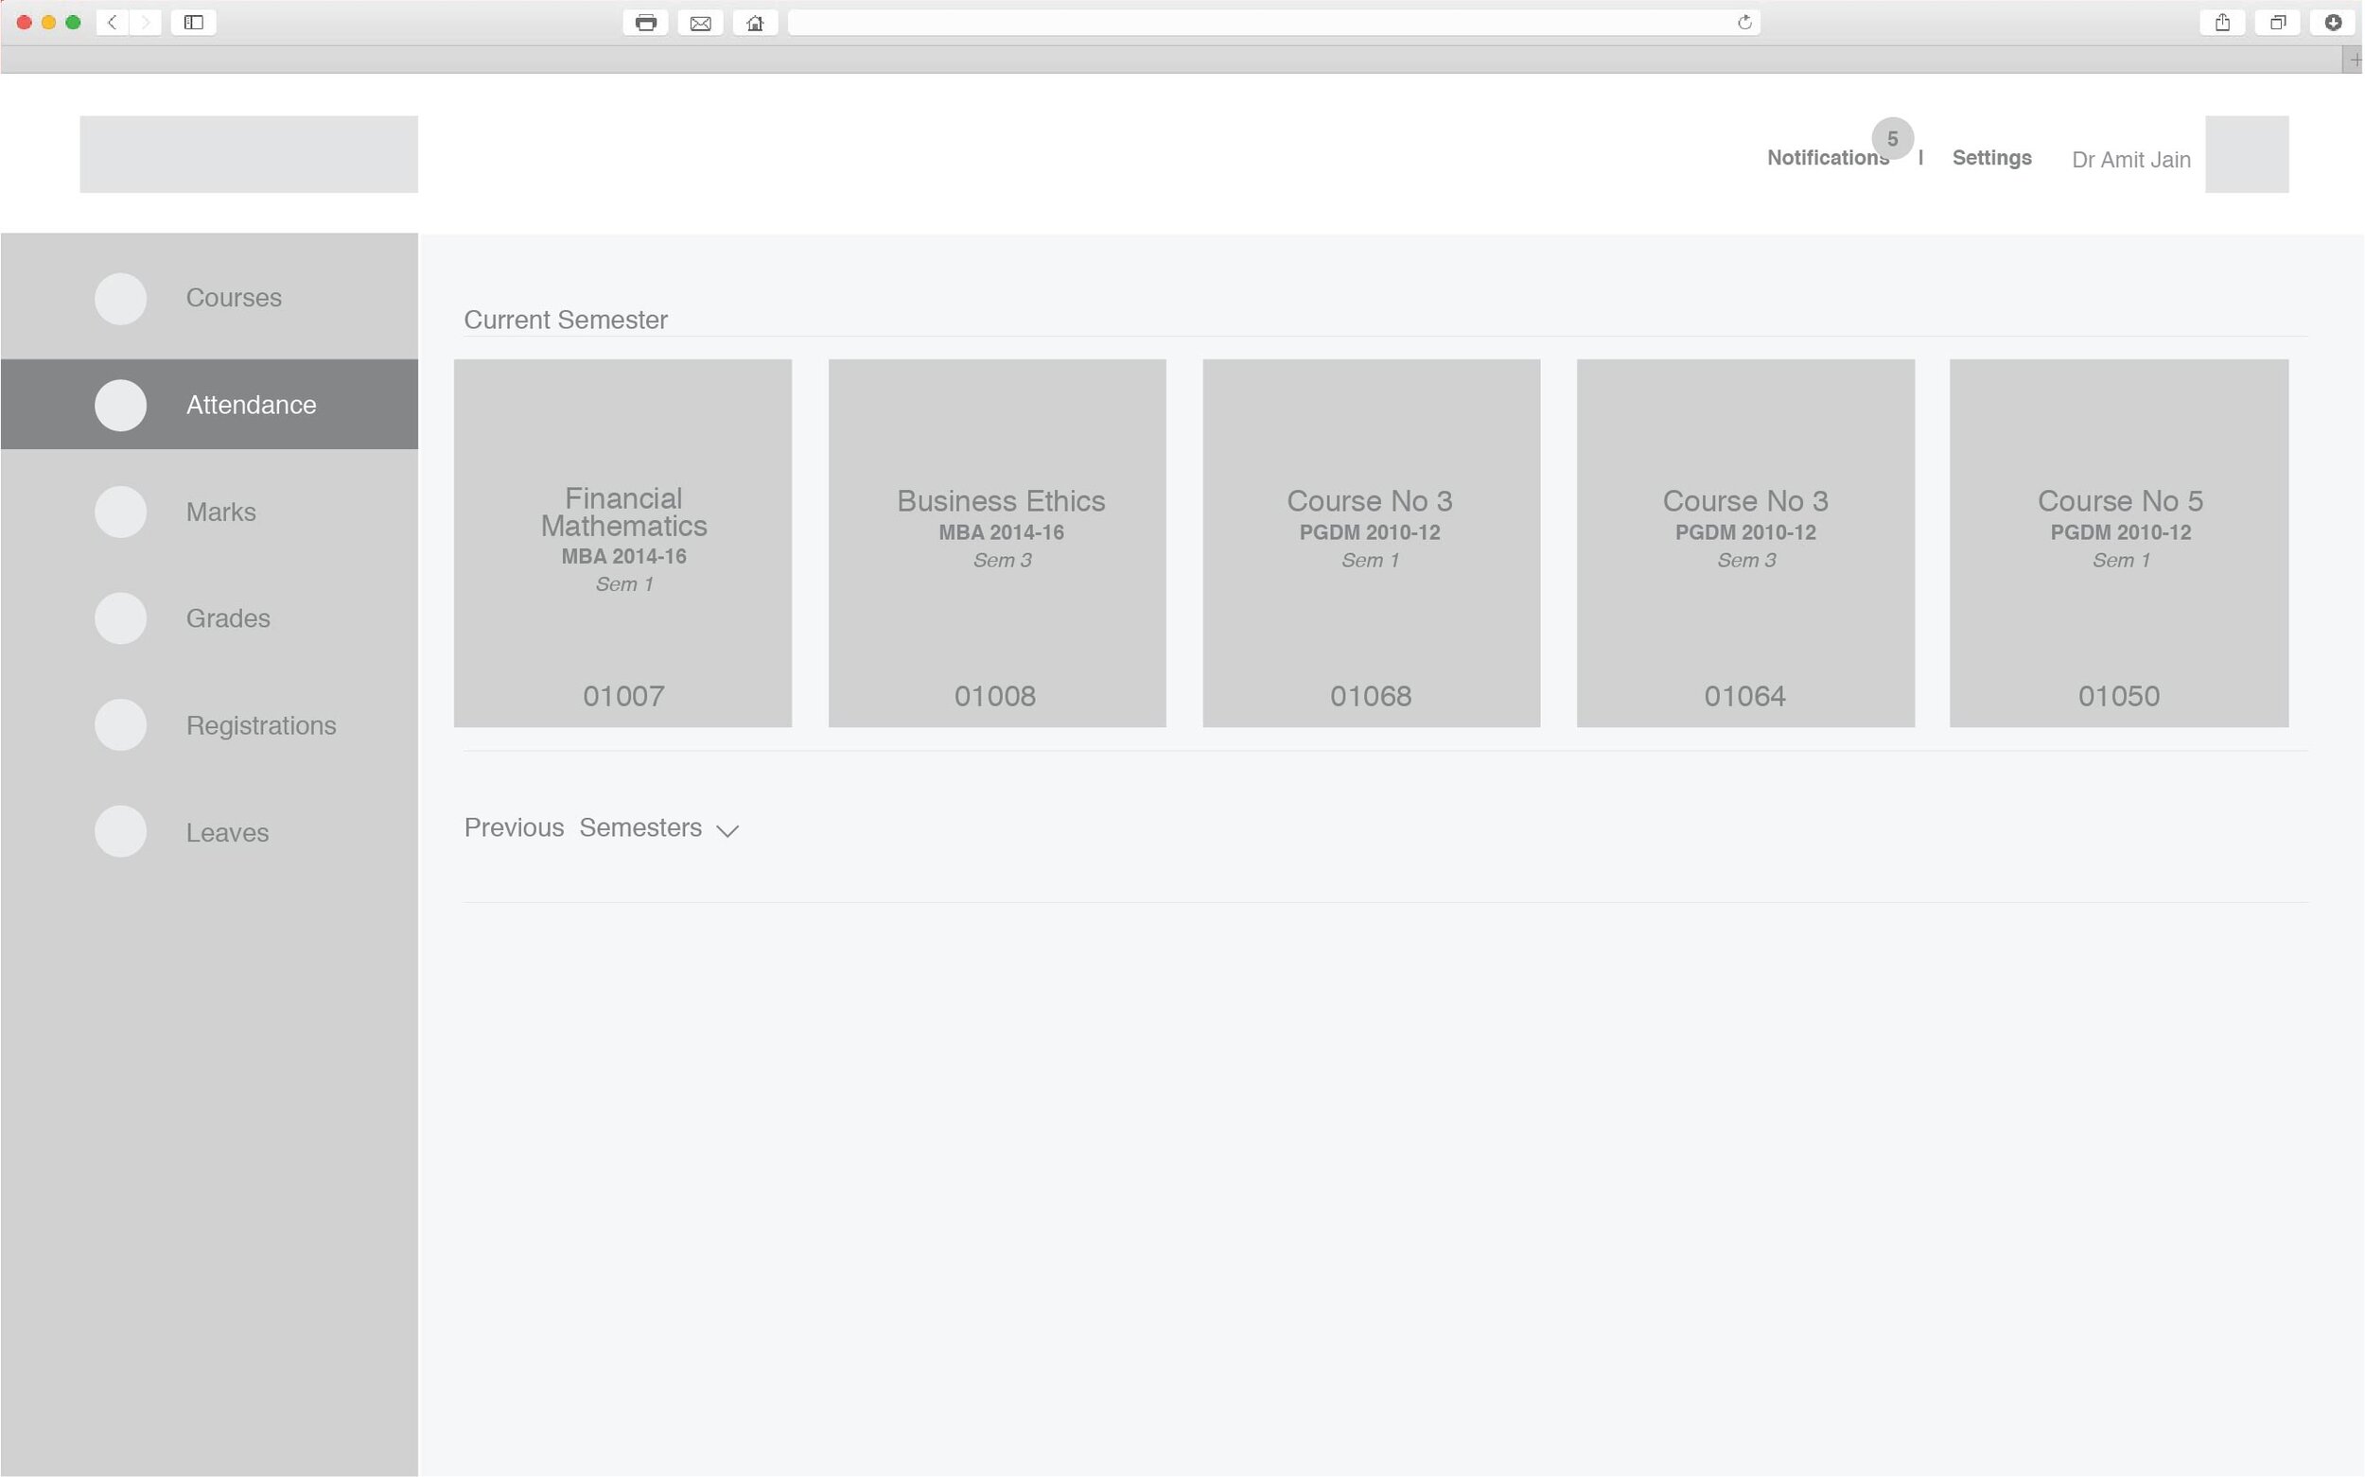Select Marks in the sidebar

(x=220, y=512)
